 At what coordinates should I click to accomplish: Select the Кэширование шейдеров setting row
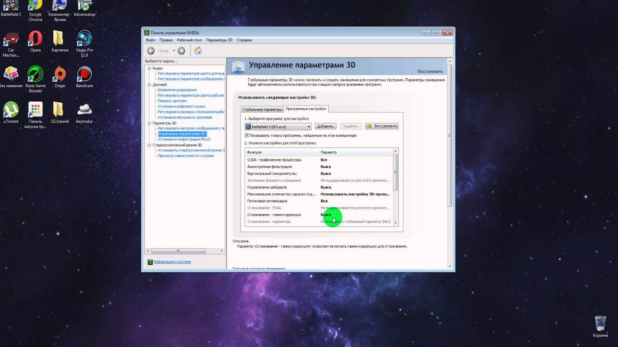319,187
